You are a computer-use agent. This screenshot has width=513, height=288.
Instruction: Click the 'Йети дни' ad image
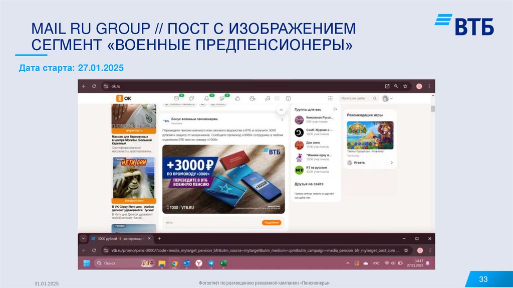click(x=134, y=178)
